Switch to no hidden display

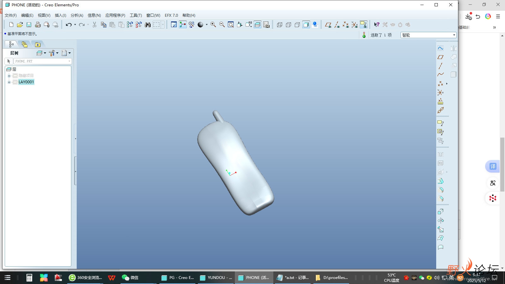(297, 25)
